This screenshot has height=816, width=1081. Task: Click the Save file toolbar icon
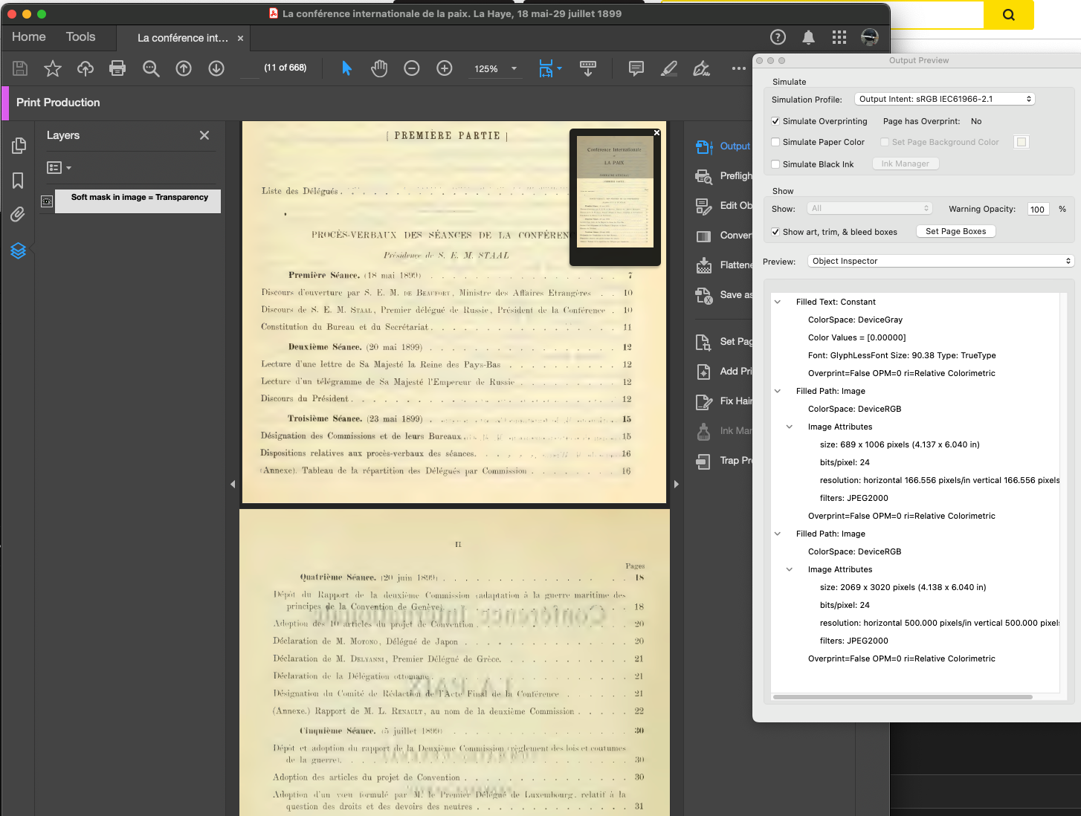(20, 68)
